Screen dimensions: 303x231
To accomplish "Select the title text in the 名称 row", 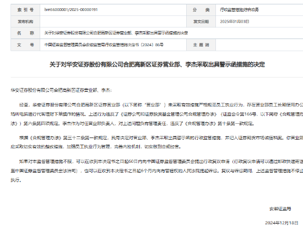I will pos(116,33).
